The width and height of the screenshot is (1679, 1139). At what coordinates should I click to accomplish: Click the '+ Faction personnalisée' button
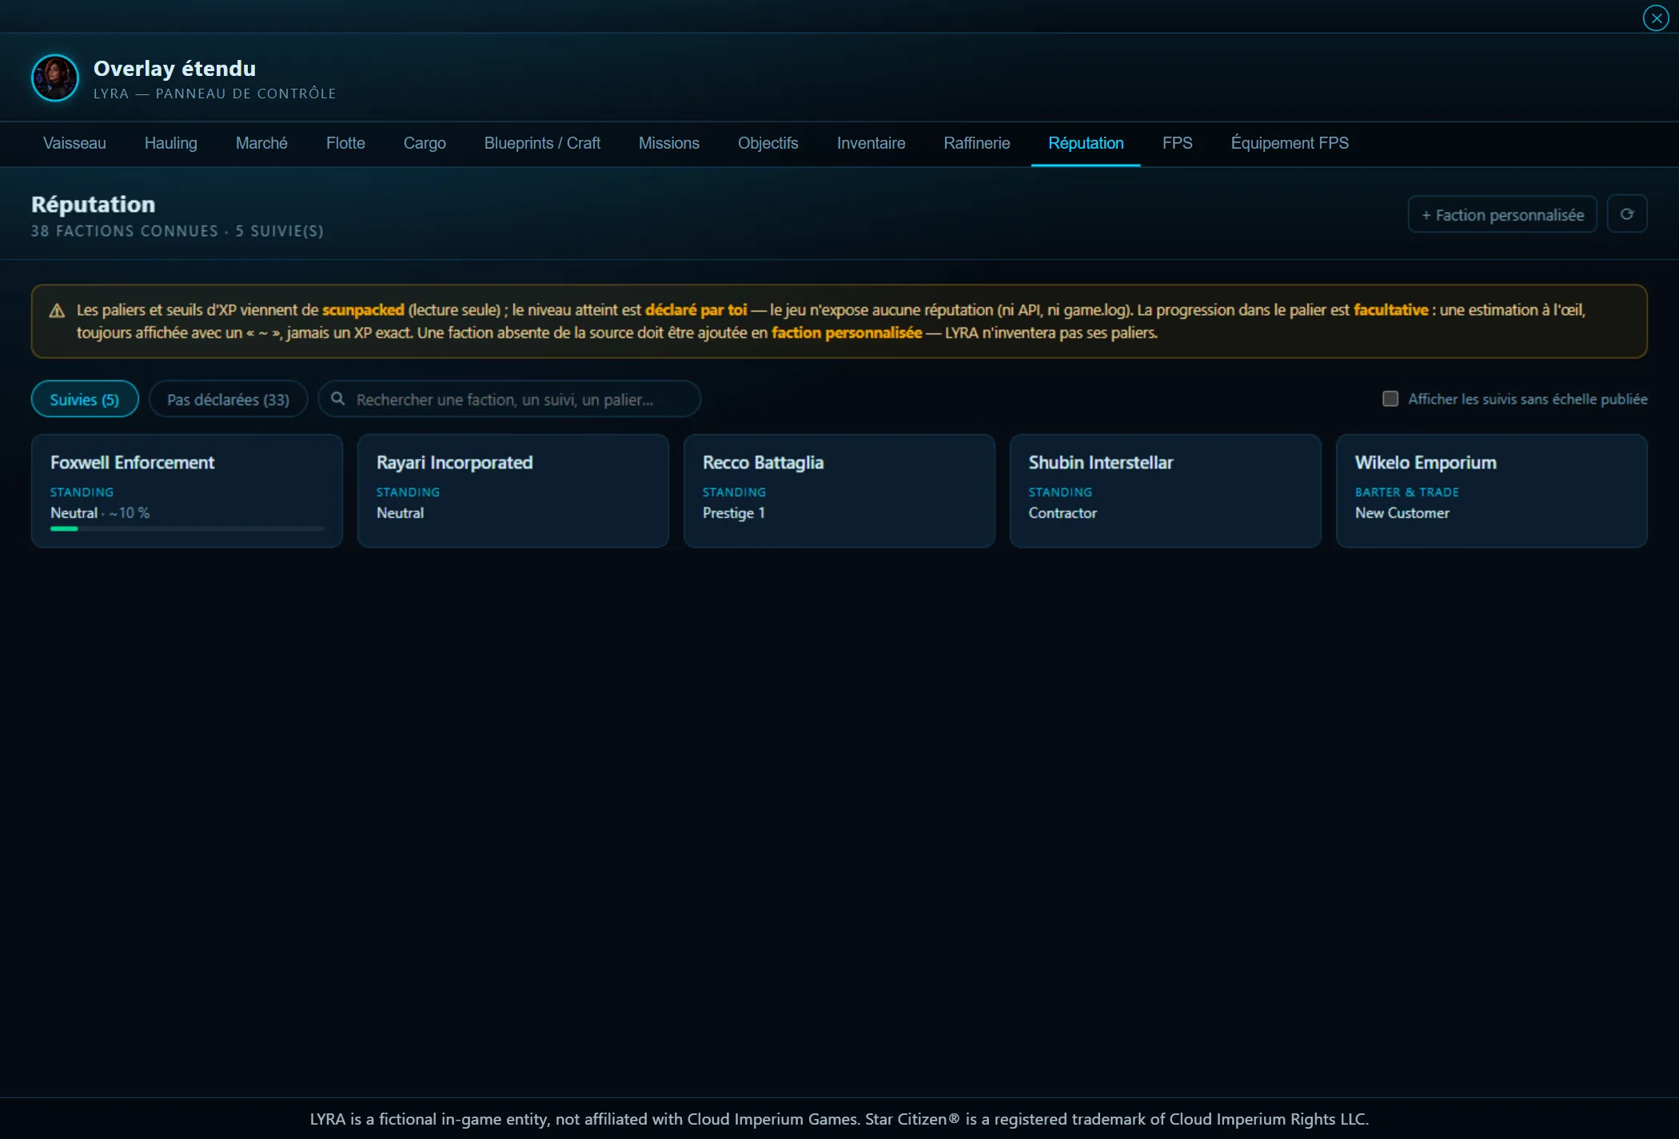point(1502,214)
